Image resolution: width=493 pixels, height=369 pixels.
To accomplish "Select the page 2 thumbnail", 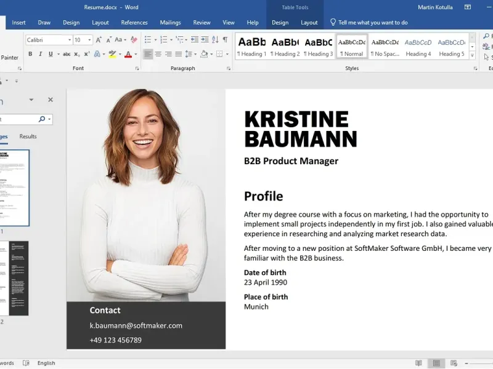I will coord(15,278).
